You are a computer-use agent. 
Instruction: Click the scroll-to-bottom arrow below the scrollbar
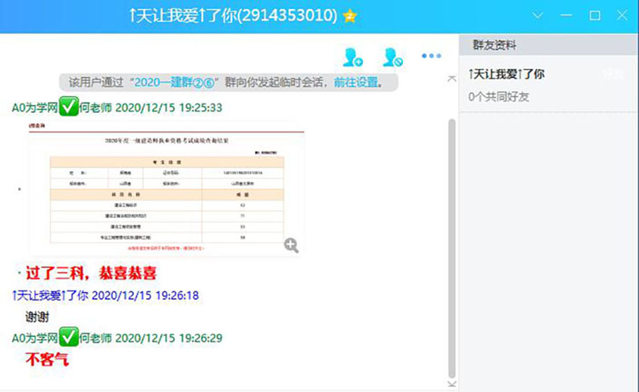click(451, 384)
